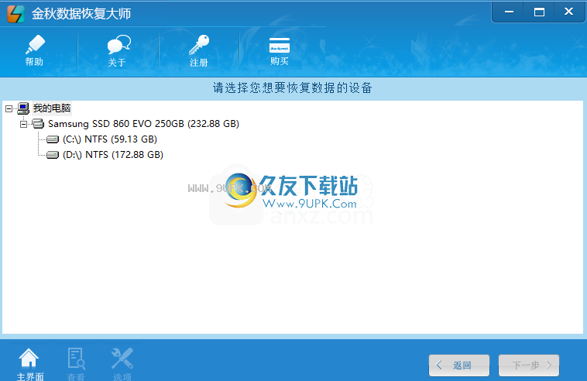This screenshot has width=587, height=381.
Task: Collapse the 我的电脑 tree node
Action: point(9,109)
